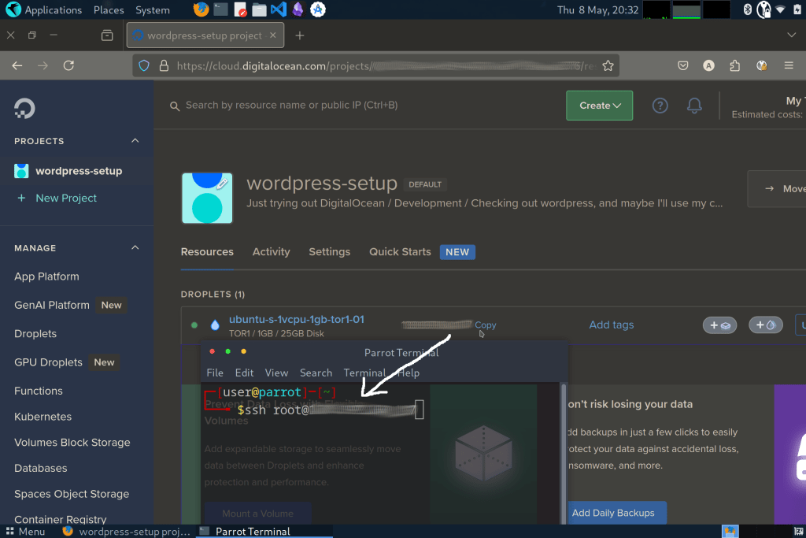Screen dimensions: 806x538
Task: Bookmark this page with the star icon
Action: 608,65
